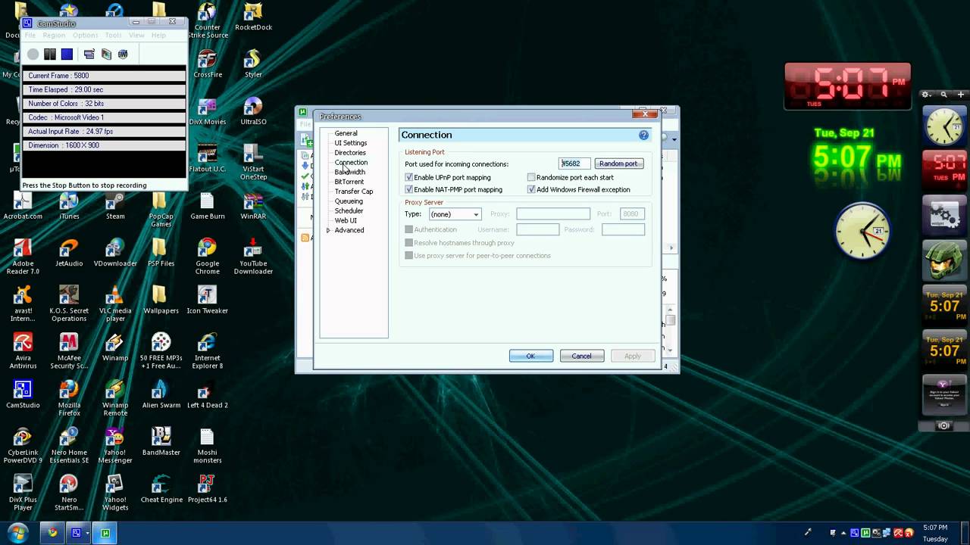970x545 pixels.
Task: Cancel the Preferences dialog
Action: [x=581, y=356]
